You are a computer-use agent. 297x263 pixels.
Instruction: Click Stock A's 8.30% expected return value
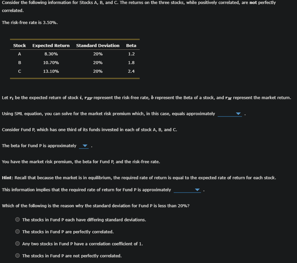[x=51, y=54]
